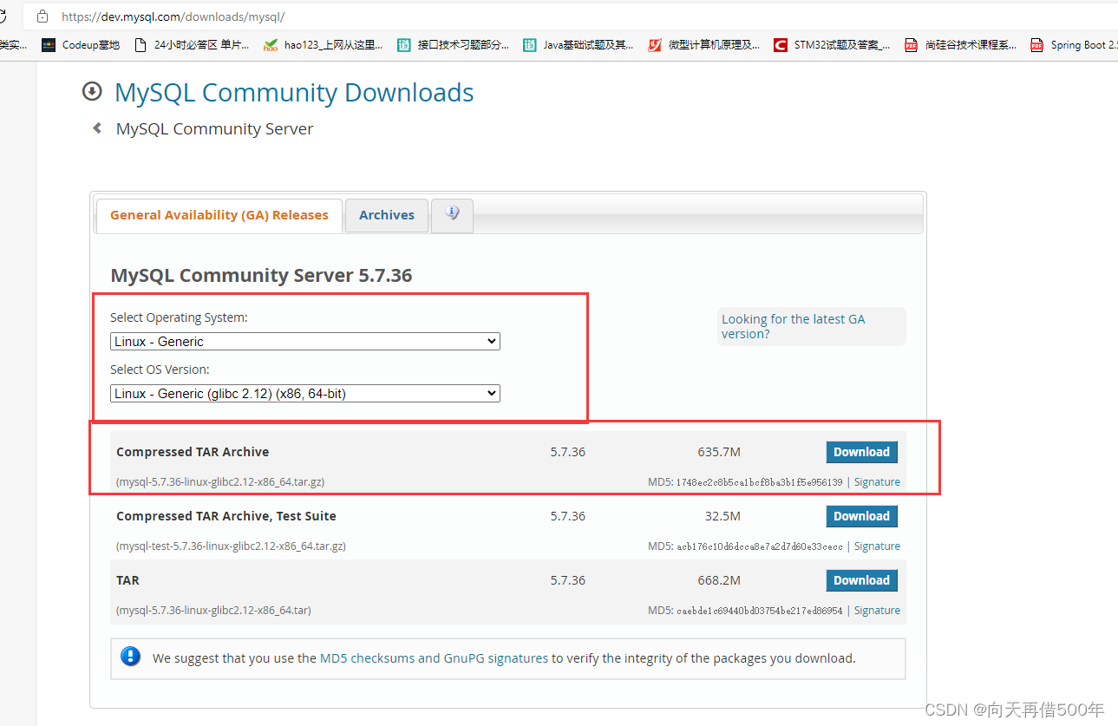This screenshot has width=1118, height=726.
Task: Click the download arrow icon beside page title
Action: point(91,91)
